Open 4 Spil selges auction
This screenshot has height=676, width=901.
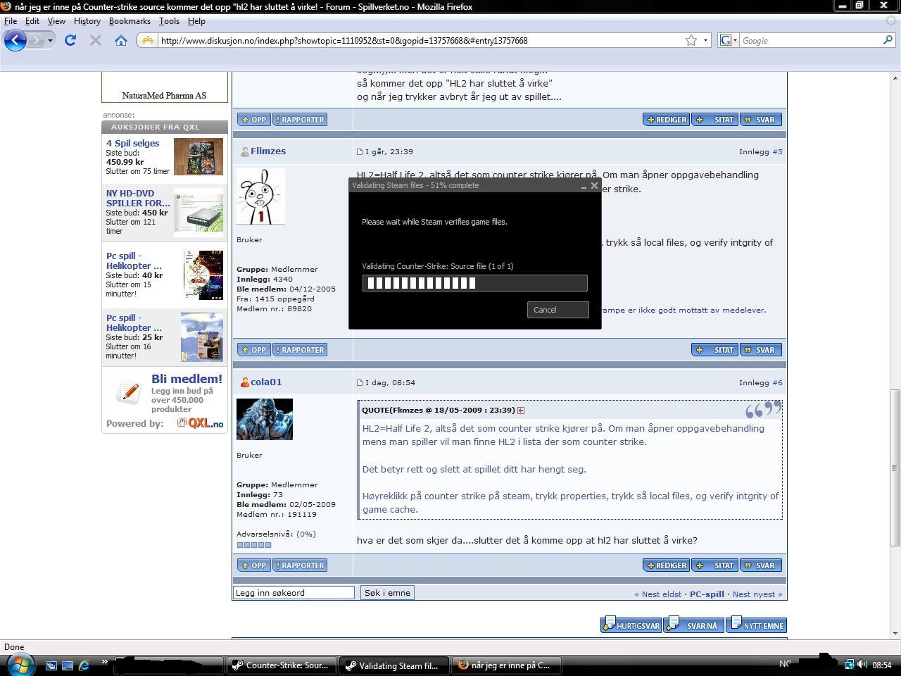(132, 143)
